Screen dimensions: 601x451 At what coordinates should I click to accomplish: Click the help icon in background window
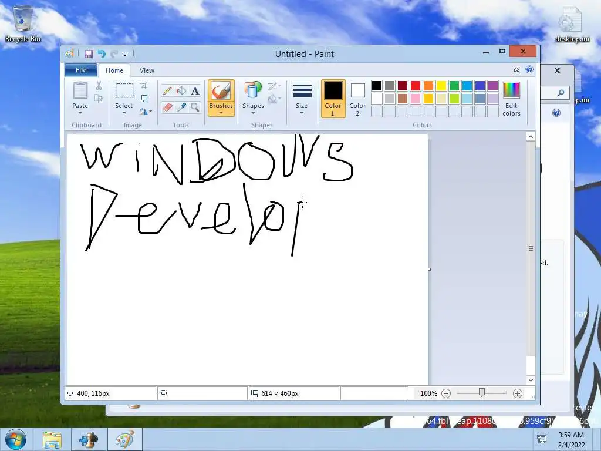click(556, 113)
